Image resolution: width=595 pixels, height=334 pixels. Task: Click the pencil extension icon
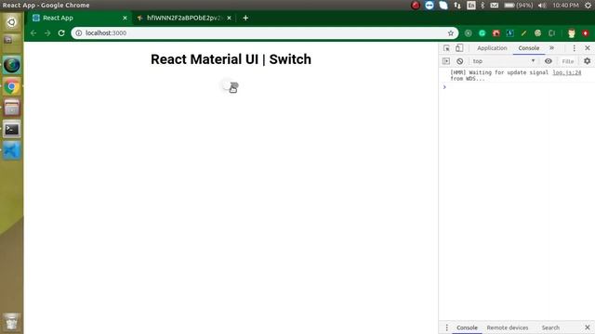tap(523, 33)
